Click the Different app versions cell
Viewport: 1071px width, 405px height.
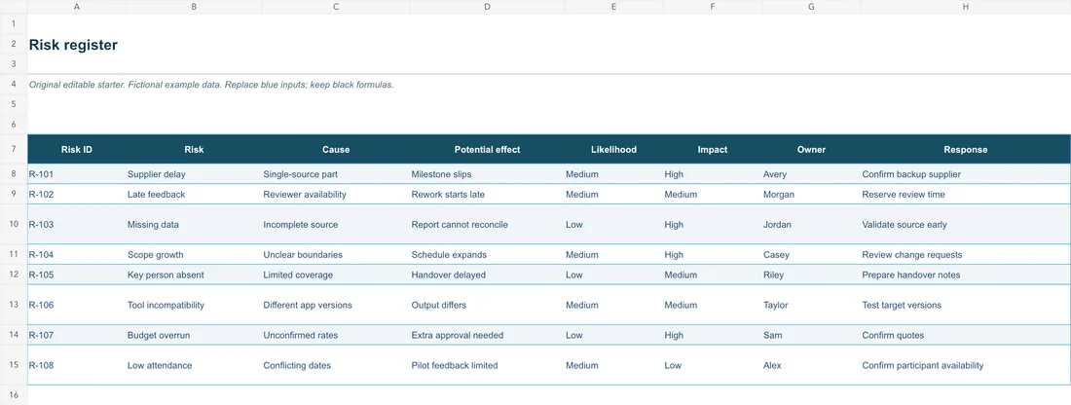336,305
